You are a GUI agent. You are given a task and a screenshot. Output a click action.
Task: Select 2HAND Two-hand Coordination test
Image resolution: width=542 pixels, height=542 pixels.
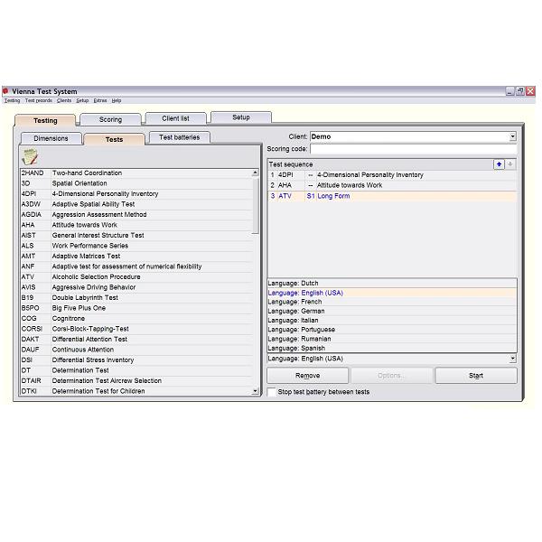(136, 173)
